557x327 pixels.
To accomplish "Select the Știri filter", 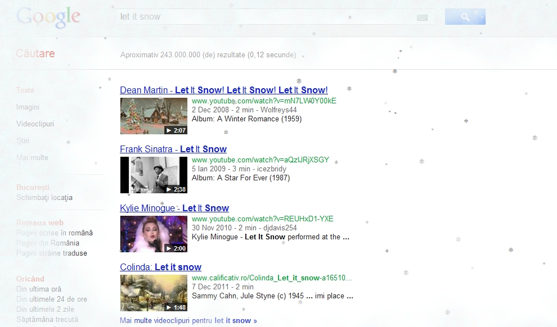I will click(23, 141).
